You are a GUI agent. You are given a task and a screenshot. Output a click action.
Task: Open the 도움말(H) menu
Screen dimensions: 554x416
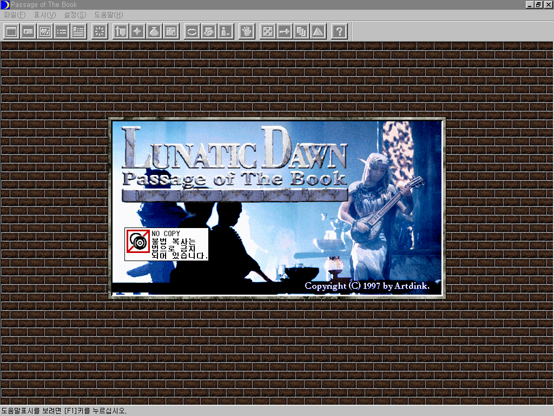pos(108,15)
